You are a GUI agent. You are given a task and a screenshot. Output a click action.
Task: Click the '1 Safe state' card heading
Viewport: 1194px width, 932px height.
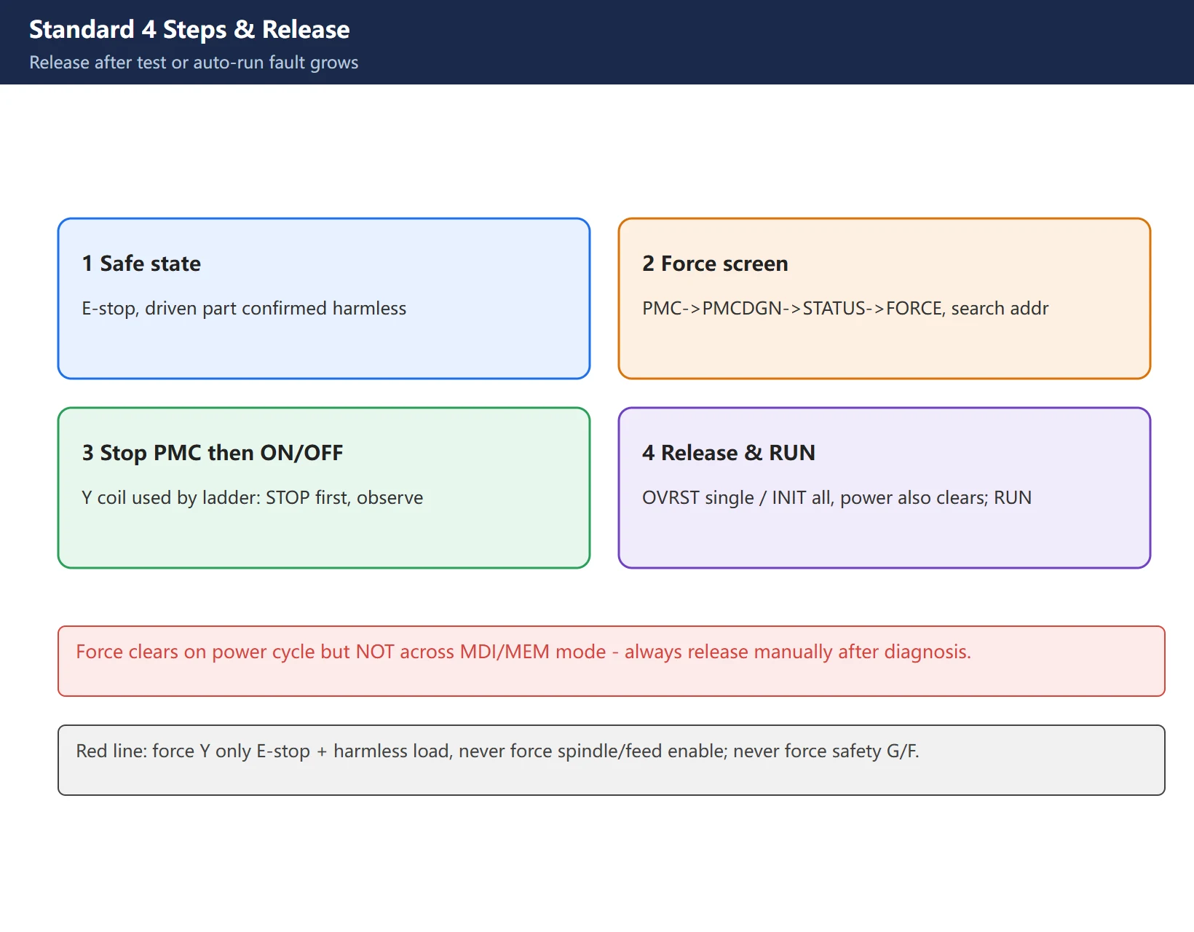141,263
